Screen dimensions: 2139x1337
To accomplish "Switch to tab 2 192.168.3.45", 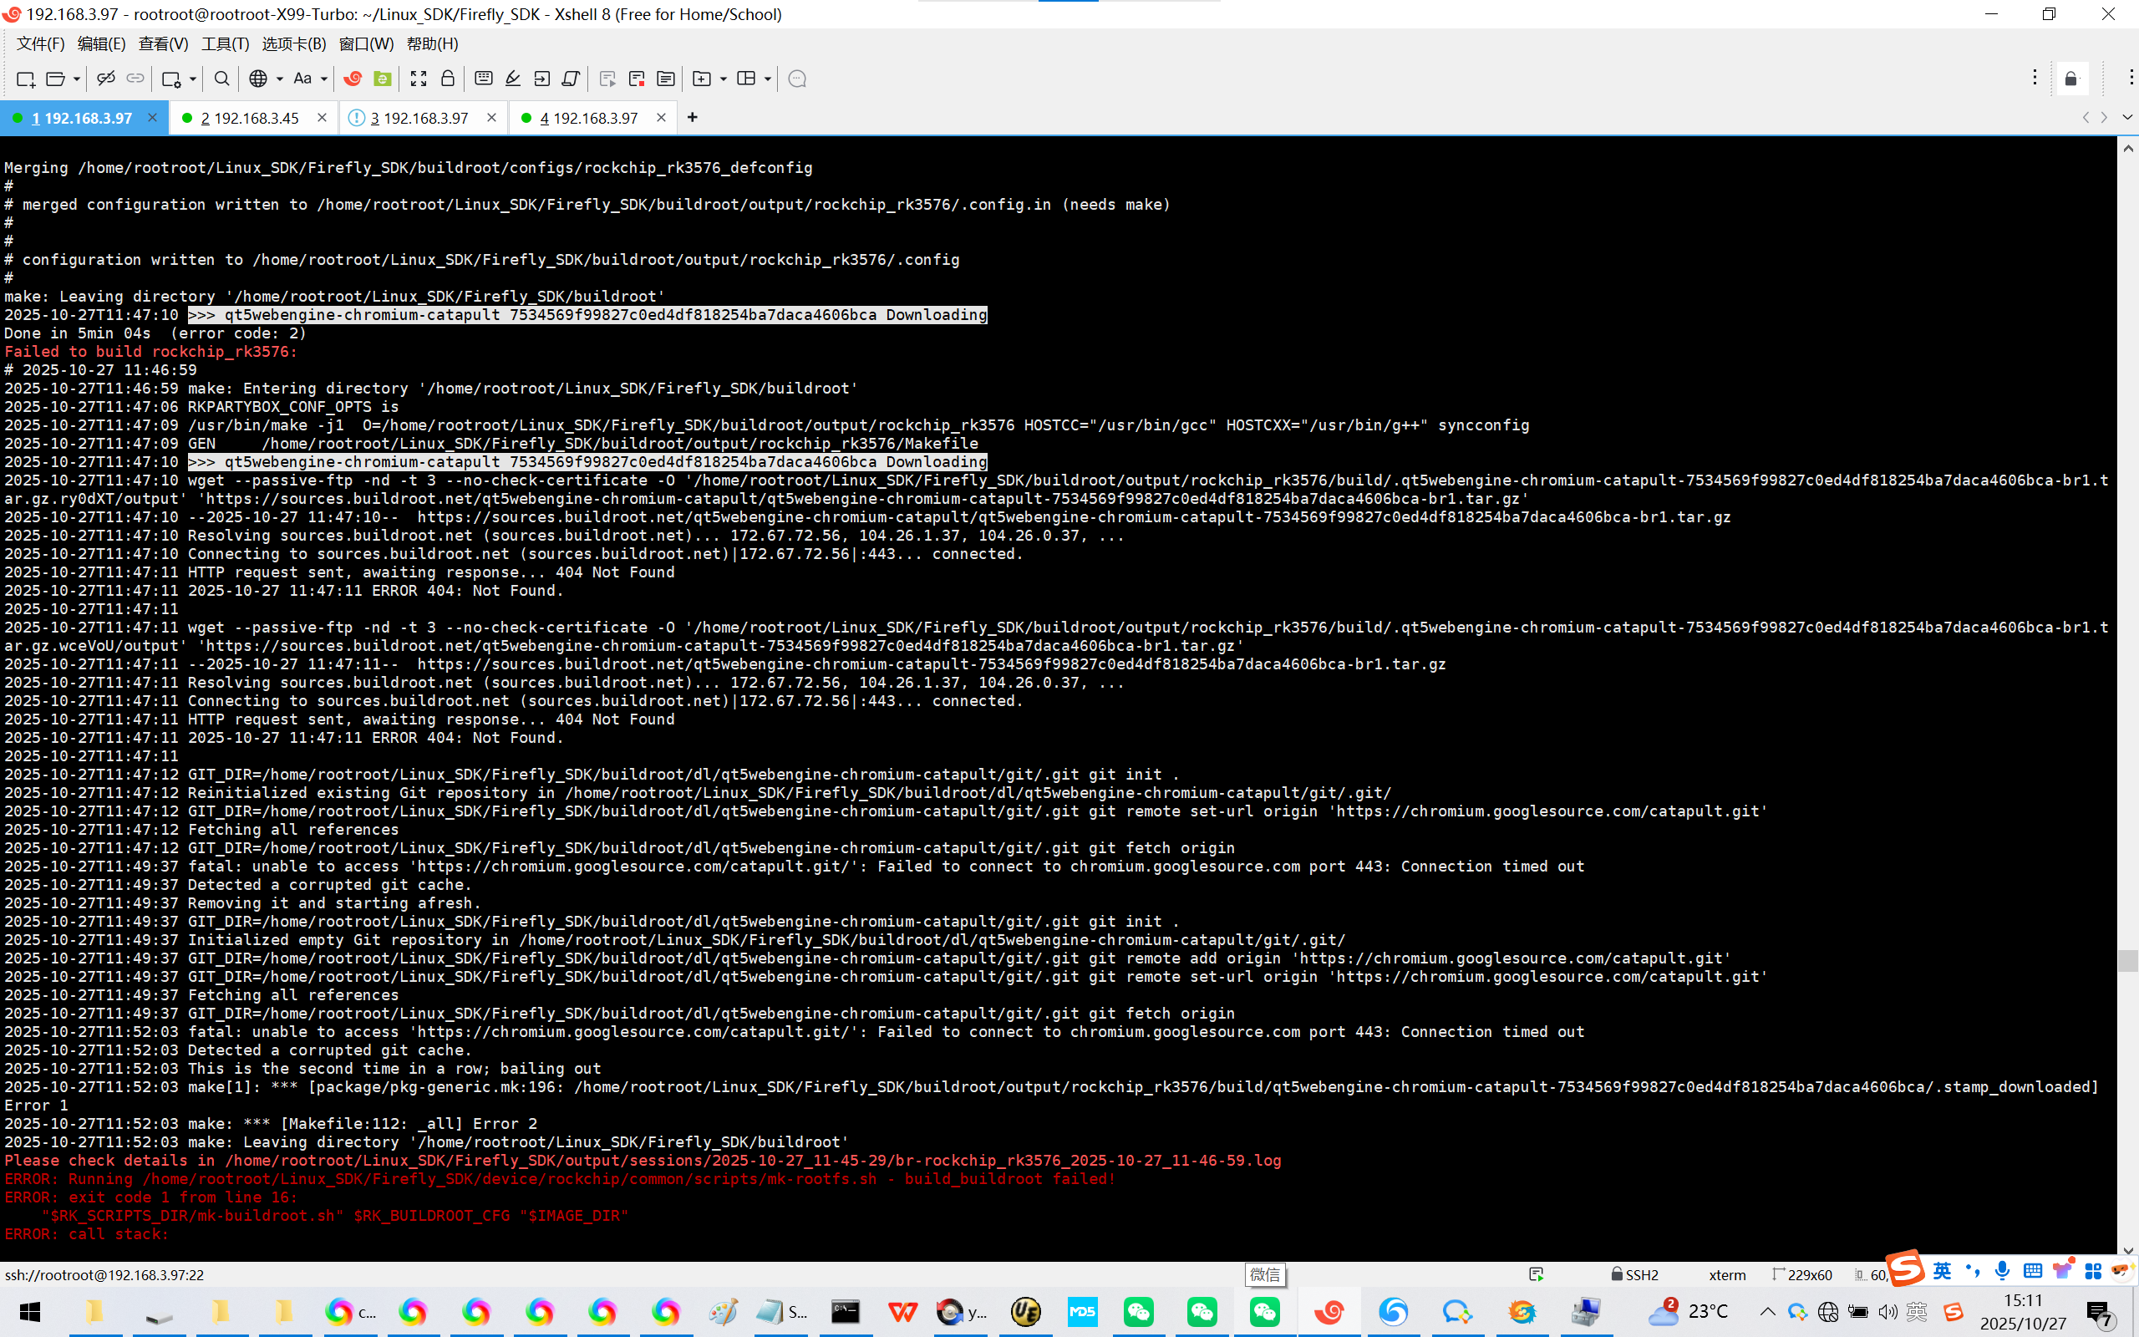I will pyautogui.click(x=250, y=118).
